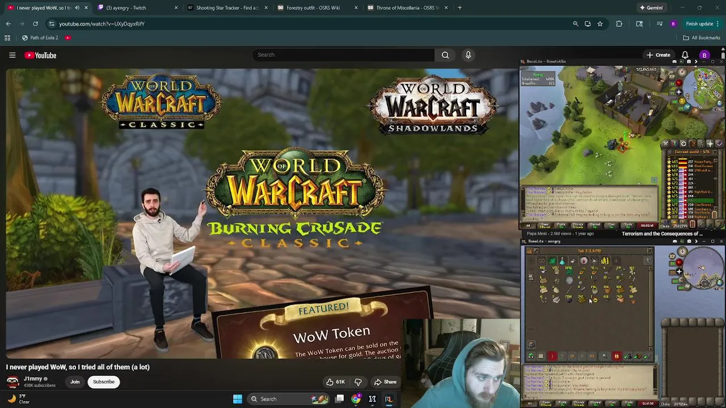Open the Spellbook tab in the top RuneLite window
Viewport: 726px width, 408px height.
coord(719,143)
